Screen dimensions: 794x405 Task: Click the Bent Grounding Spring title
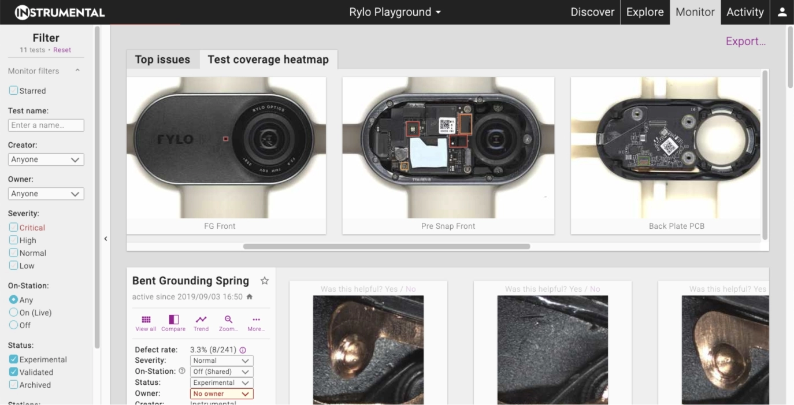191,281
